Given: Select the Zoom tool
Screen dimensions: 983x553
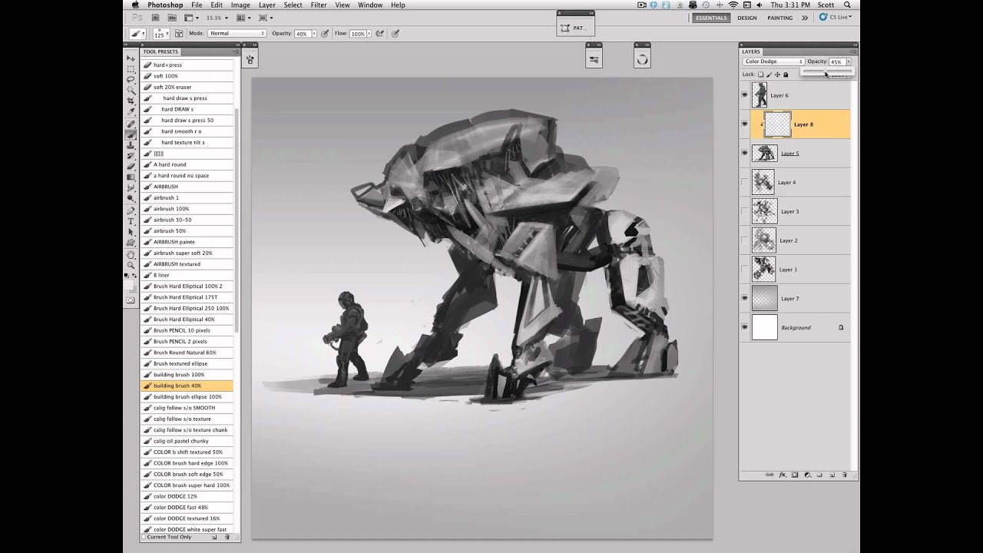Looking at the screenshot, I should [131, 265].
